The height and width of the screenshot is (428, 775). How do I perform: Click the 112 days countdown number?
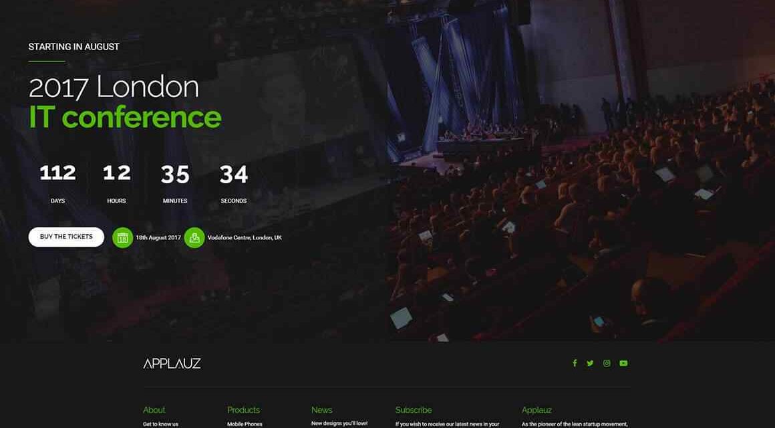click(x=58, y=173)
